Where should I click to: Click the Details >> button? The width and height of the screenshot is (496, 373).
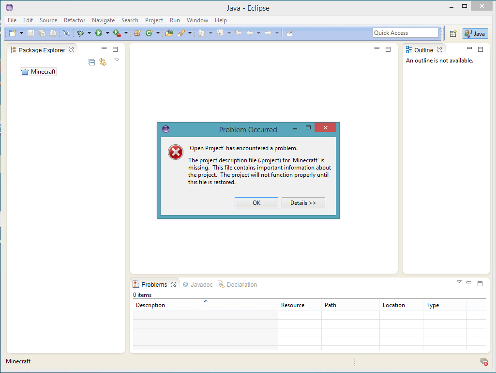(x=303, y=203)
